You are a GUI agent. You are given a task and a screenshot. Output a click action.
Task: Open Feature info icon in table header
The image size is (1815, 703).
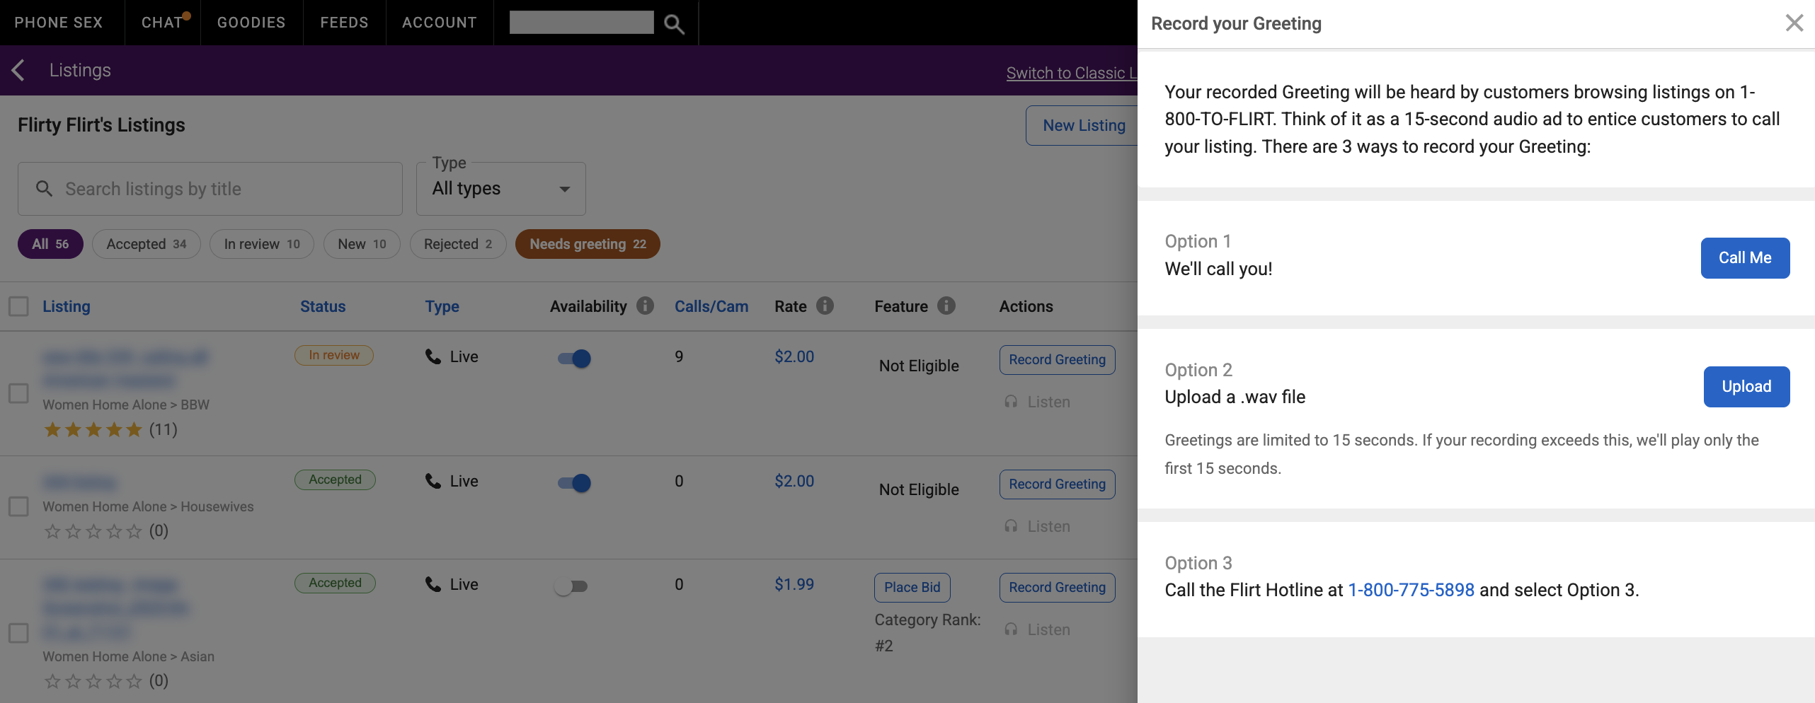pyautogui.click(x=946, y=306)
